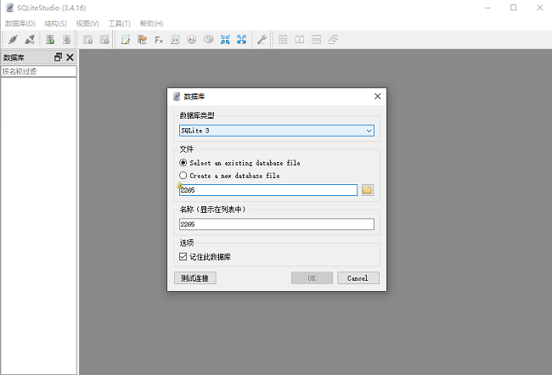Click the 名称 display name input field
Screen dimensions: 552x375
277,224
